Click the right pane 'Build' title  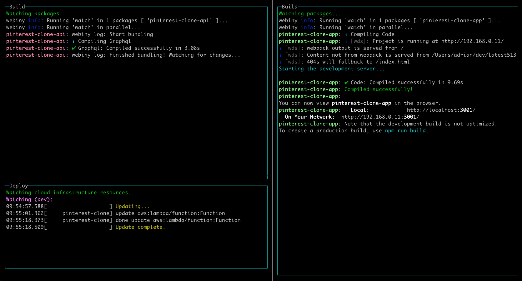(x=290, y=7)
